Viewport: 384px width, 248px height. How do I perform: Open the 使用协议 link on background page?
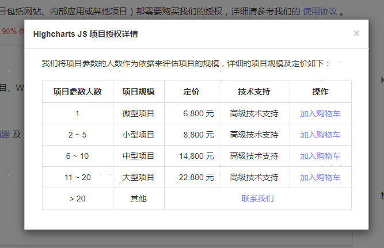tap(320, 12)
